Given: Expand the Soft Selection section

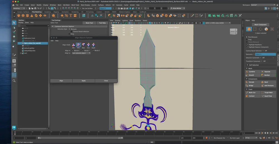Looking at the screenshot, I should coord(247,65).
